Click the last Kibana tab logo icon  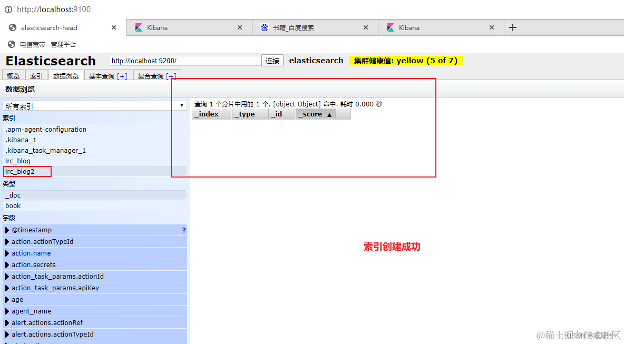pos(391,27)
